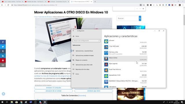Viewport: 185px width, 104px height.
Task: Click the Esconder link in the table of contents
Action: (82, 96)
